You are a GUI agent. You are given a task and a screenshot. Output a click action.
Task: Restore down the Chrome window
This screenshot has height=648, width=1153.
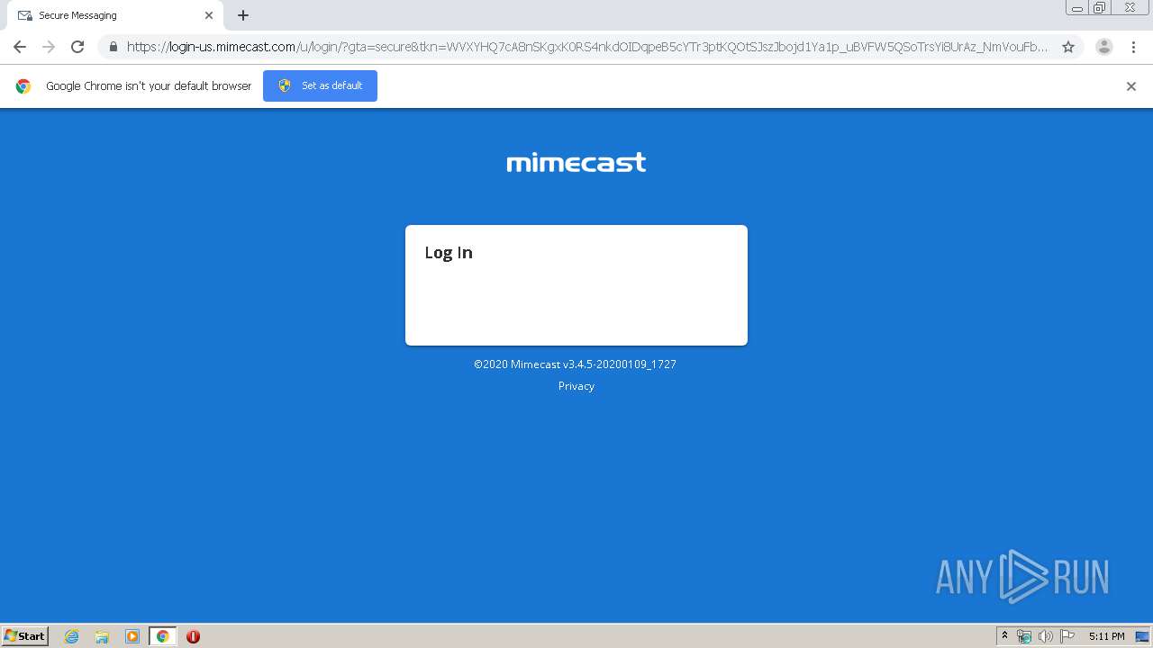pyautogui.click(x=1100, y=8)
